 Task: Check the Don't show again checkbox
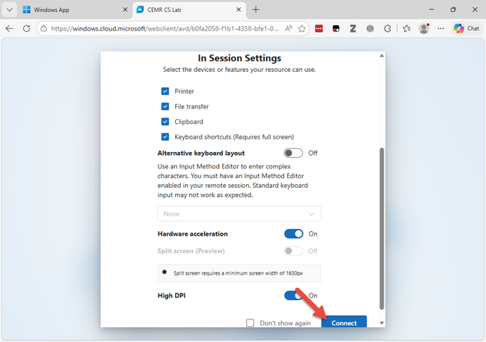click(x=250, y=323)
